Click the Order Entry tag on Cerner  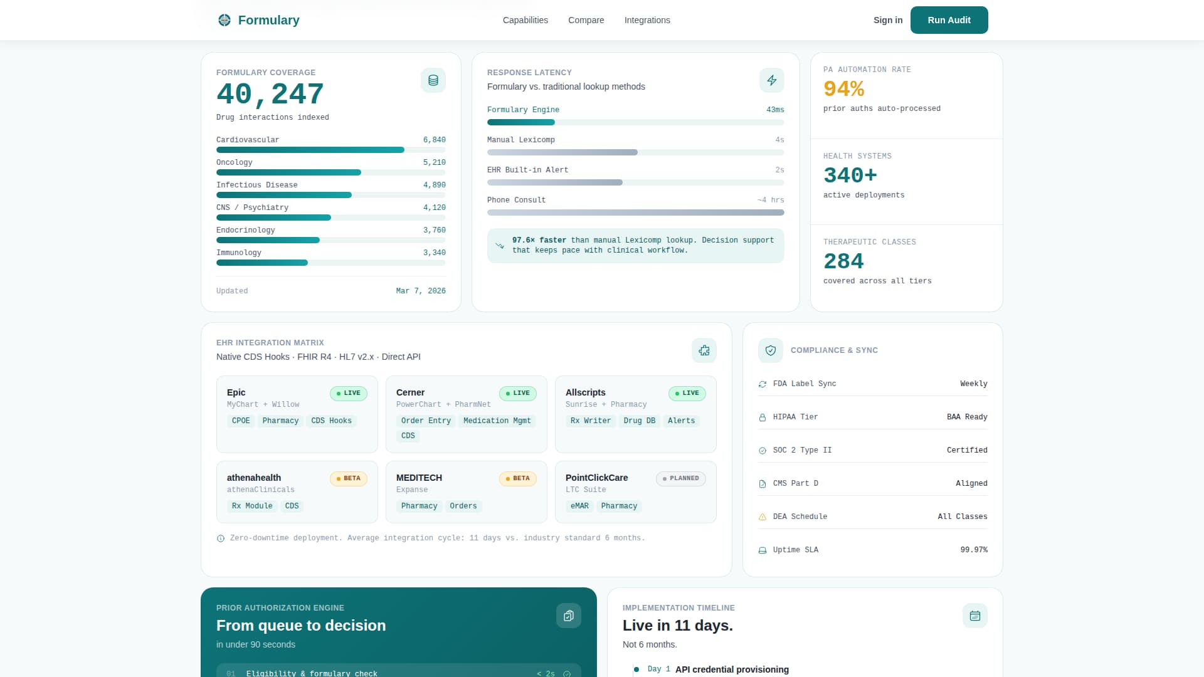click(426, 421)
